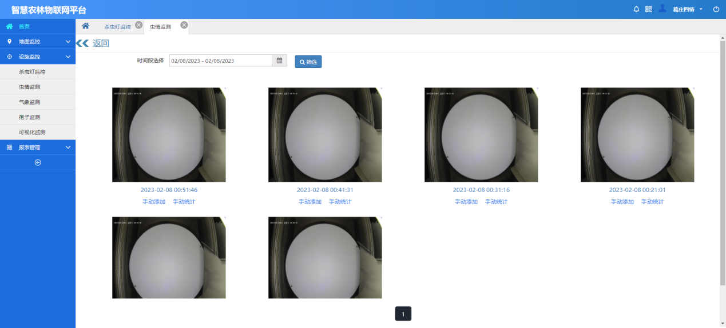Open the 2023-02-08 00:21:01 image thumbnail
Viewport: 726px width, 328px height.
click(x=637, y=135)
